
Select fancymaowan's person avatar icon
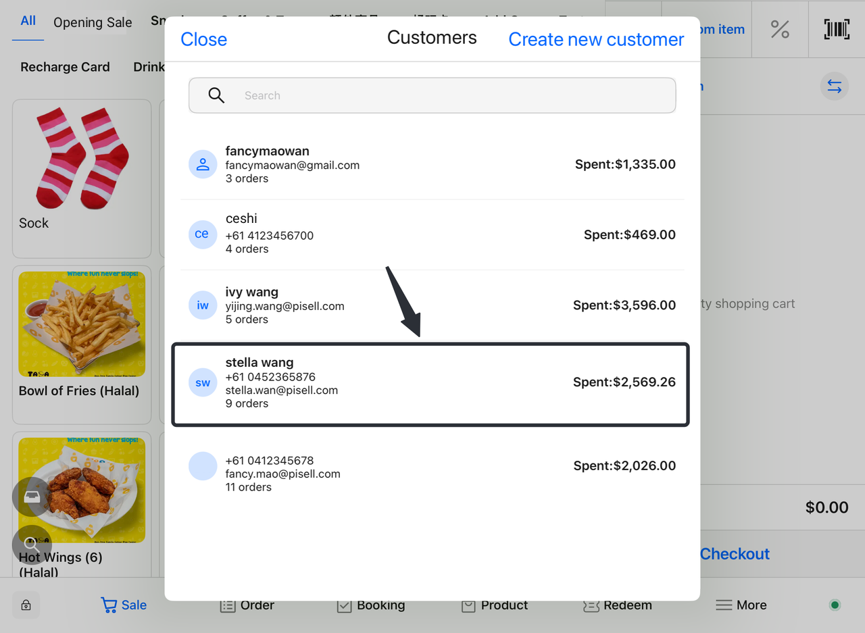tap(203, 164)
